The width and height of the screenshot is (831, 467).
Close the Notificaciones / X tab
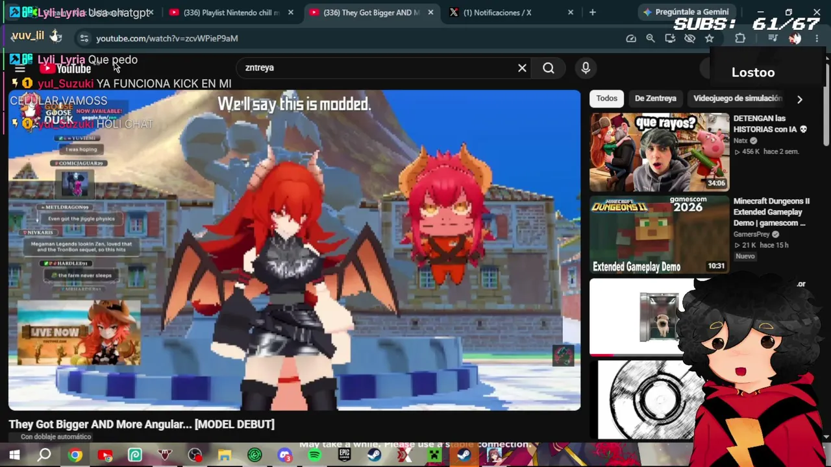[x=571, y=12]
